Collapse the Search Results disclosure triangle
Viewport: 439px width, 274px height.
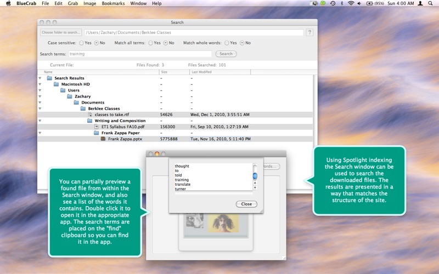pyautogui.click(x=40, y=78)
